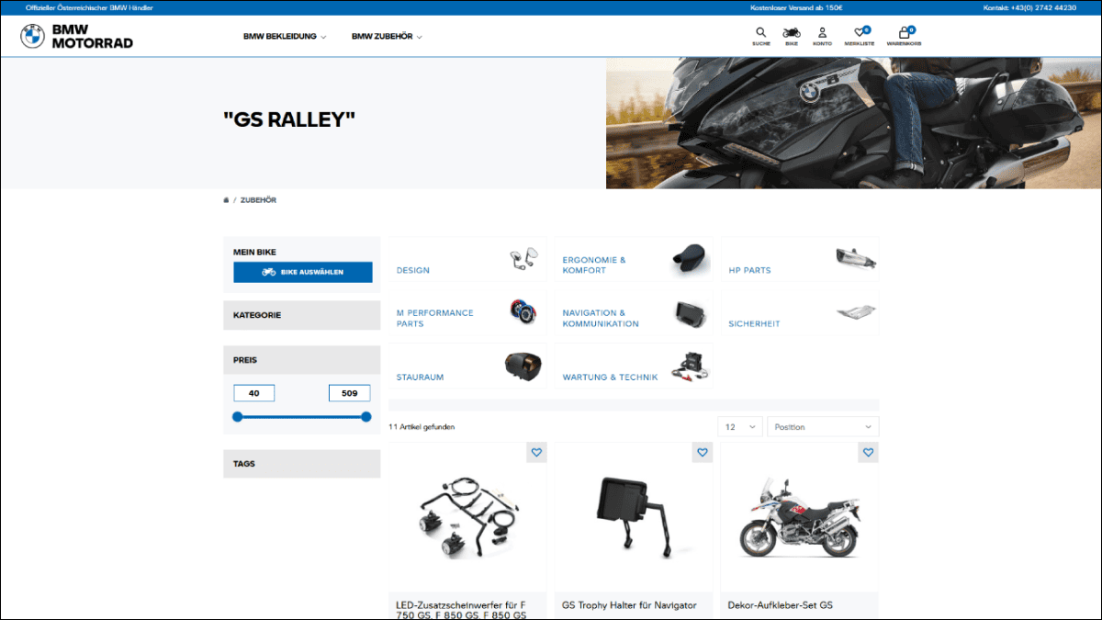
Task: Open the Wartung & Technik category link
Action: (x=610, y=378)
